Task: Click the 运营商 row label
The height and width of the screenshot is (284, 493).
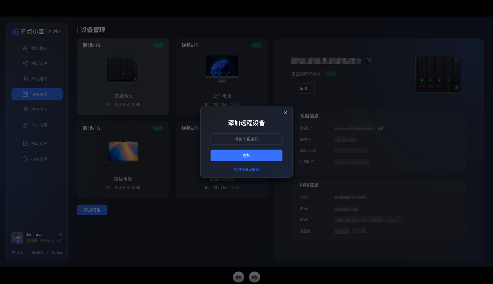Action: click(306, 231)
